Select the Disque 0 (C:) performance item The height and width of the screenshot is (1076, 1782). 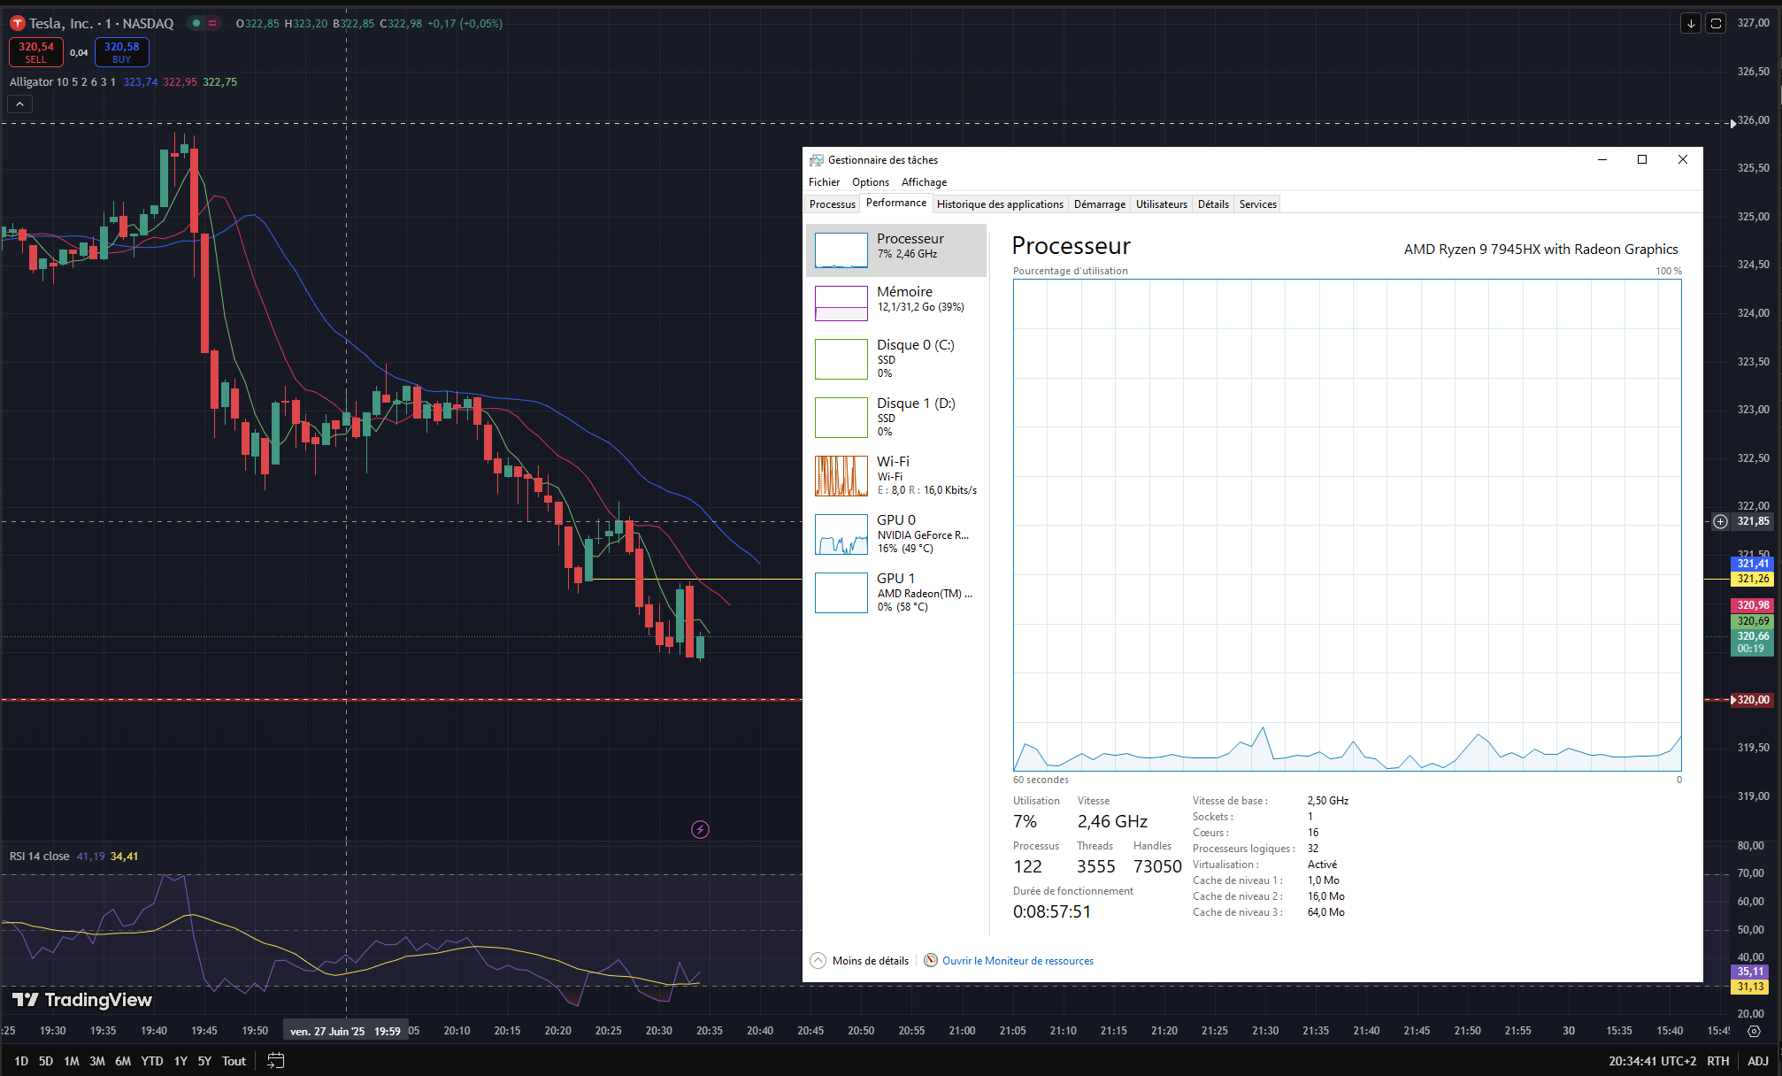click(x=896, y=359)
